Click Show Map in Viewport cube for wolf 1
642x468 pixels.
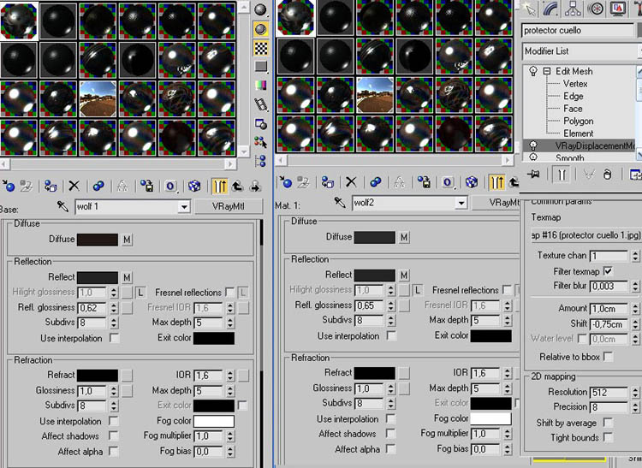pyautogui.click(x=195, y=185)
